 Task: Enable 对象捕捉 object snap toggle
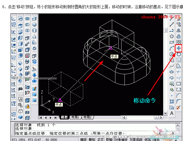[121, 139]
